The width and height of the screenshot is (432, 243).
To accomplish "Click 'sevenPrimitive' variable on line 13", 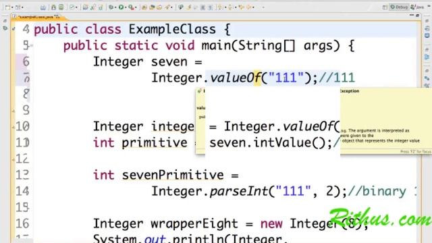I will [173, 175].
